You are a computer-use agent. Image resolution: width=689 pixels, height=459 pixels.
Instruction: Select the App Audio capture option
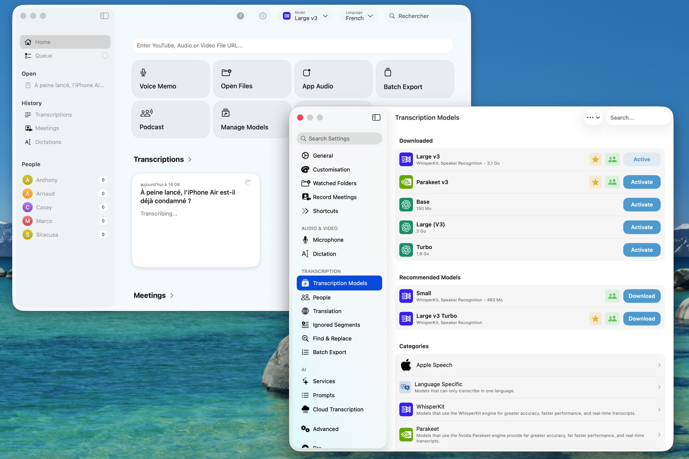point(333,78)
